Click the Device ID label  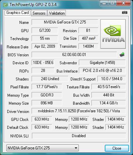21,63
